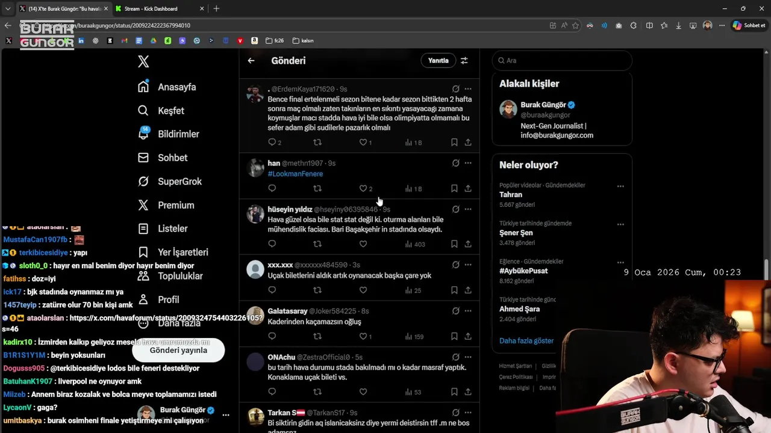Like the Galatasaray Joker584225 post
Viewport: 771px width, 433px height.
click(363, 336)
